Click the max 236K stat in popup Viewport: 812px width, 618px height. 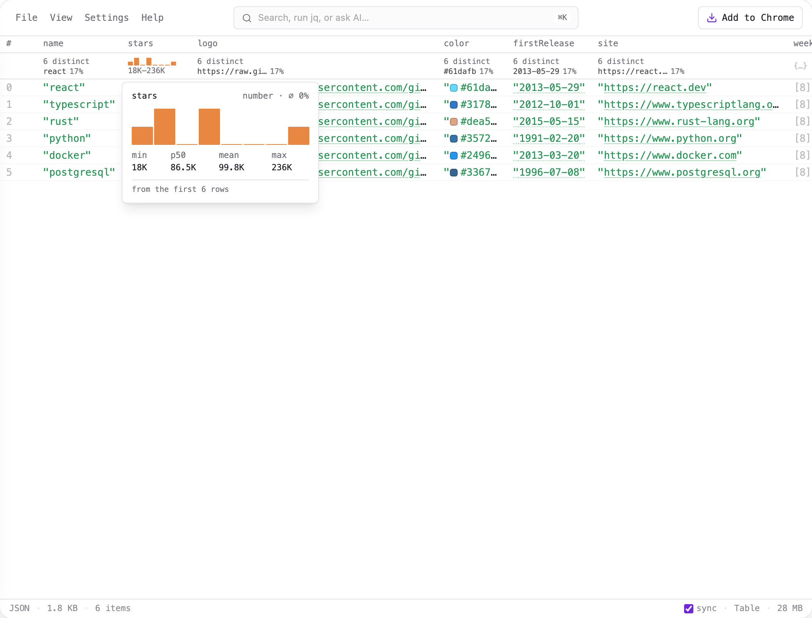click(282, 161)
